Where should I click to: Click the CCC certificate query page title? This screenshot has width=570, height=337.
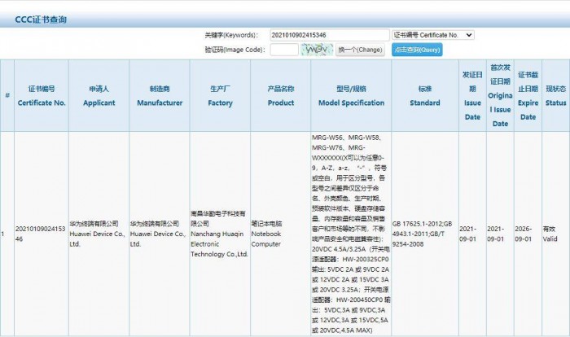pos(41,20)
